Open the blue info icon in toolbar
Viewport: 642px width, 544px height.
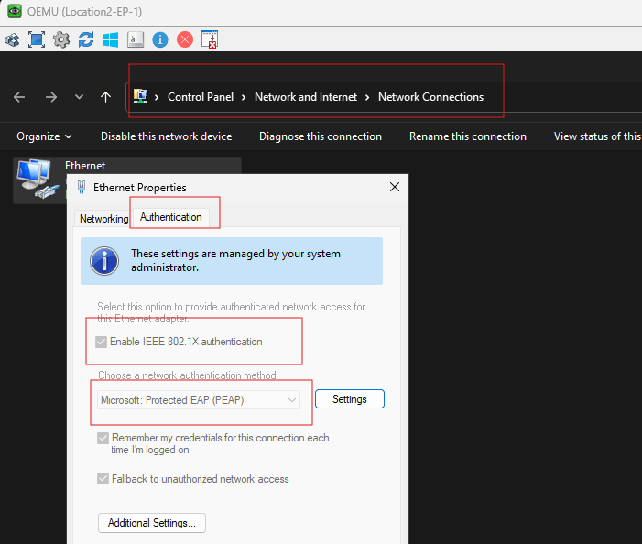pos(160,39)
